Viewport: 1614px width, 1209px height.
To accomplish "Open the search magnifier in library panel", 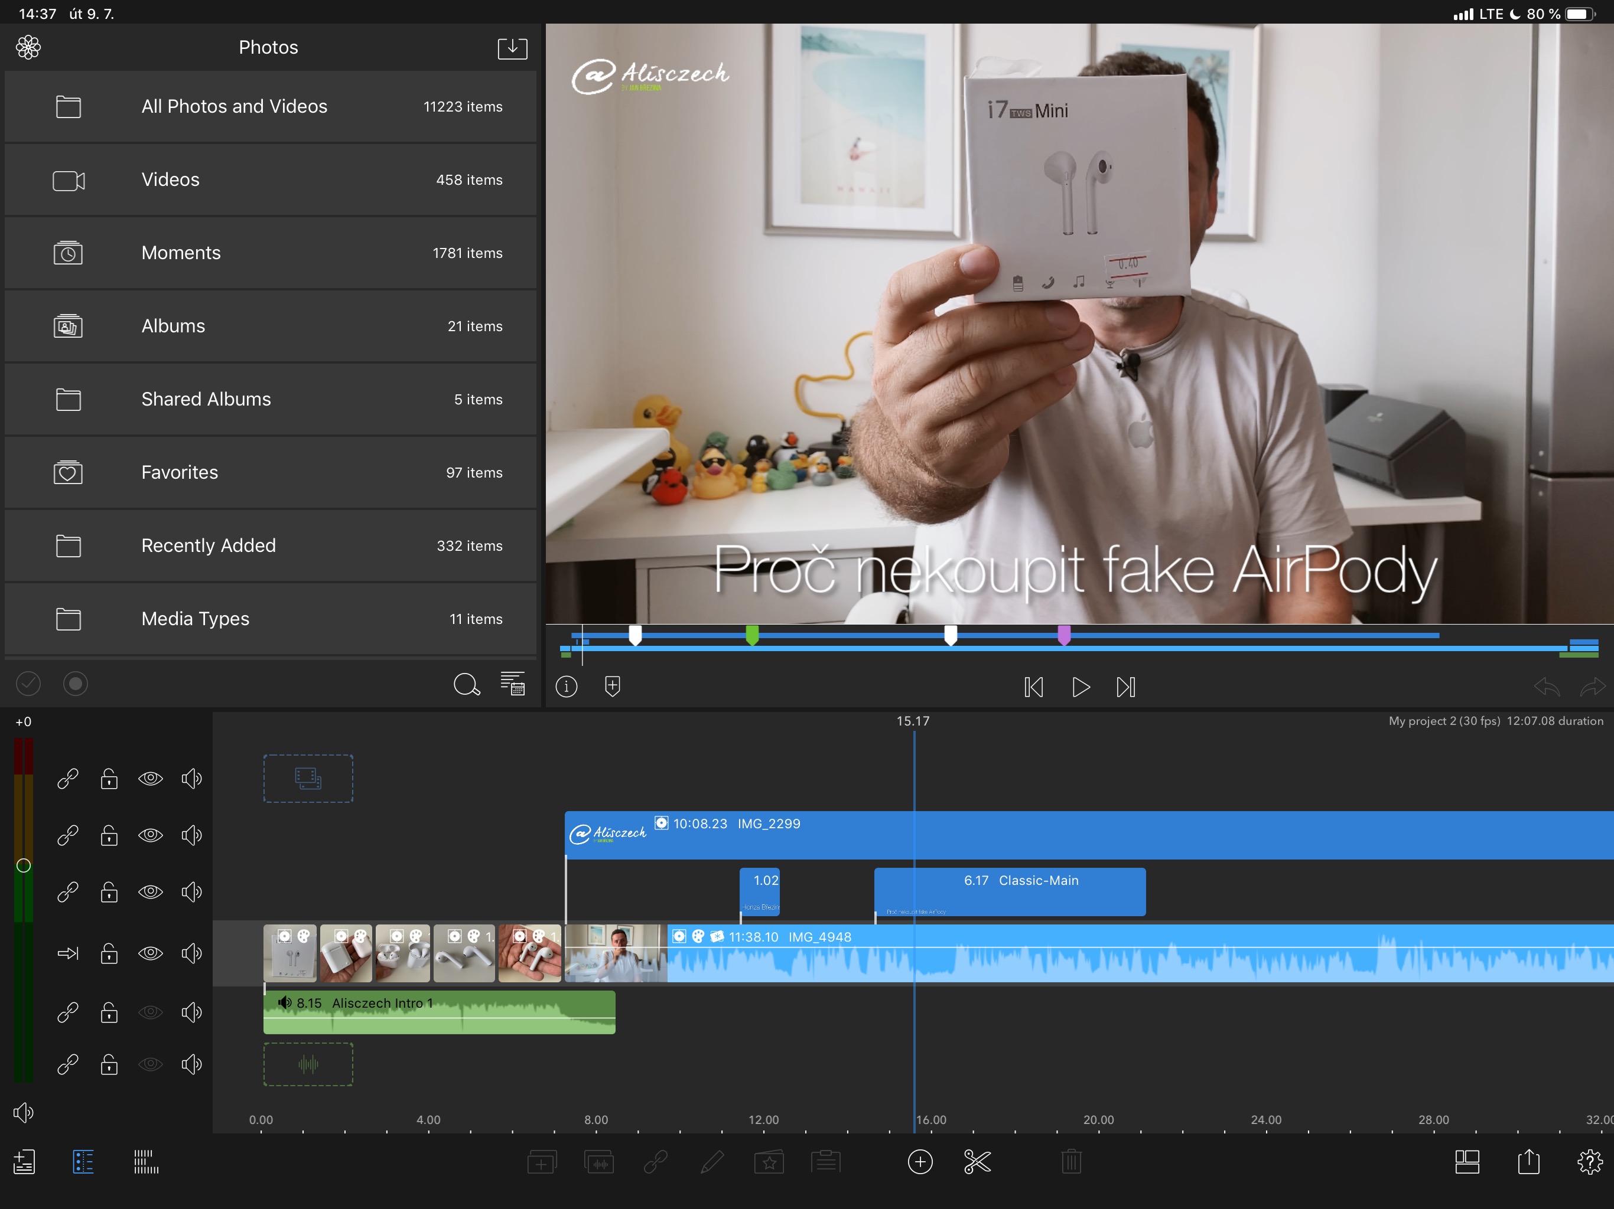I will tap(466, 684).
